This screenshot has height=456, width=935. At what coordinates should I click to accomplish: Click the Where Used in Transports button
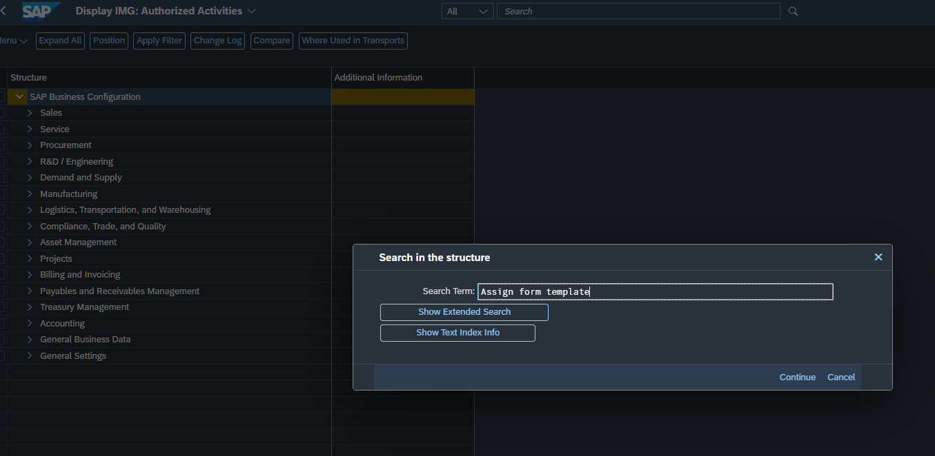pyautogui.click(x=353, y=41)
